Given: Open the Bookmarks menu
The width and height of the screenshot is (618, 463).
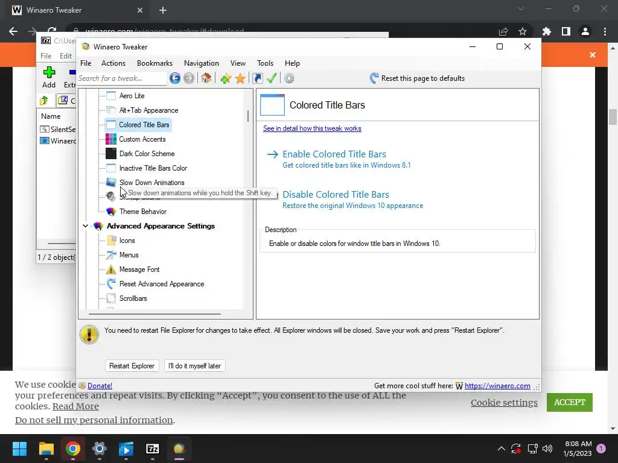Looking at the screenshot, I should click(154, 63).
